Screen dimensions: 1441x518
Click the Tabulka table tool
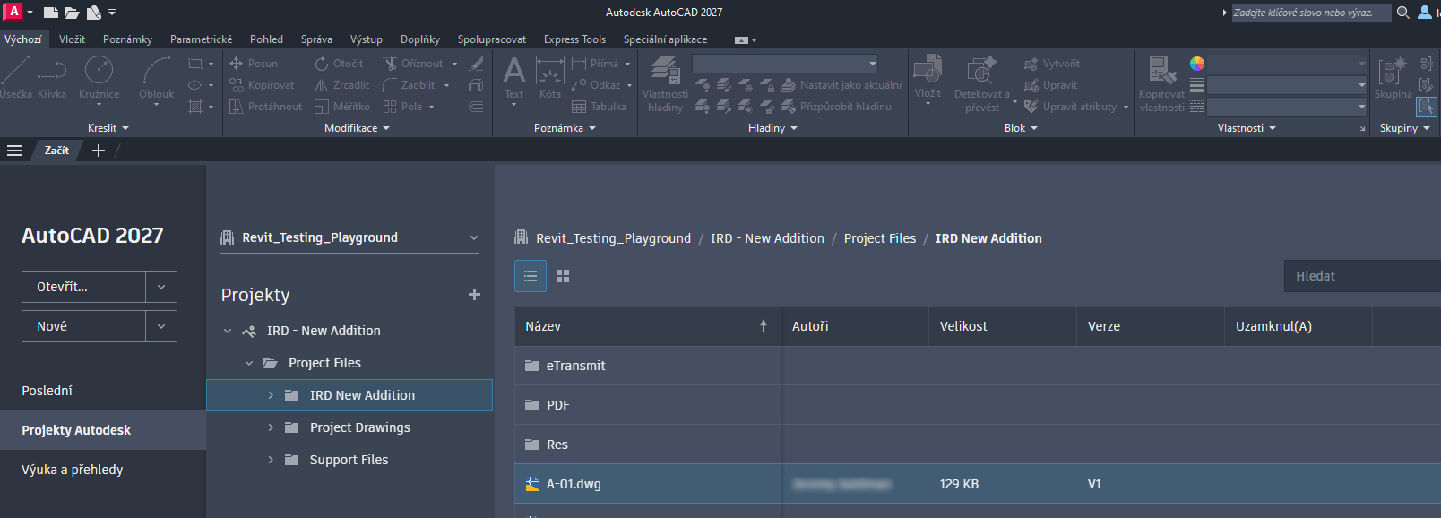pyautogui.click(x=599, y=107)
